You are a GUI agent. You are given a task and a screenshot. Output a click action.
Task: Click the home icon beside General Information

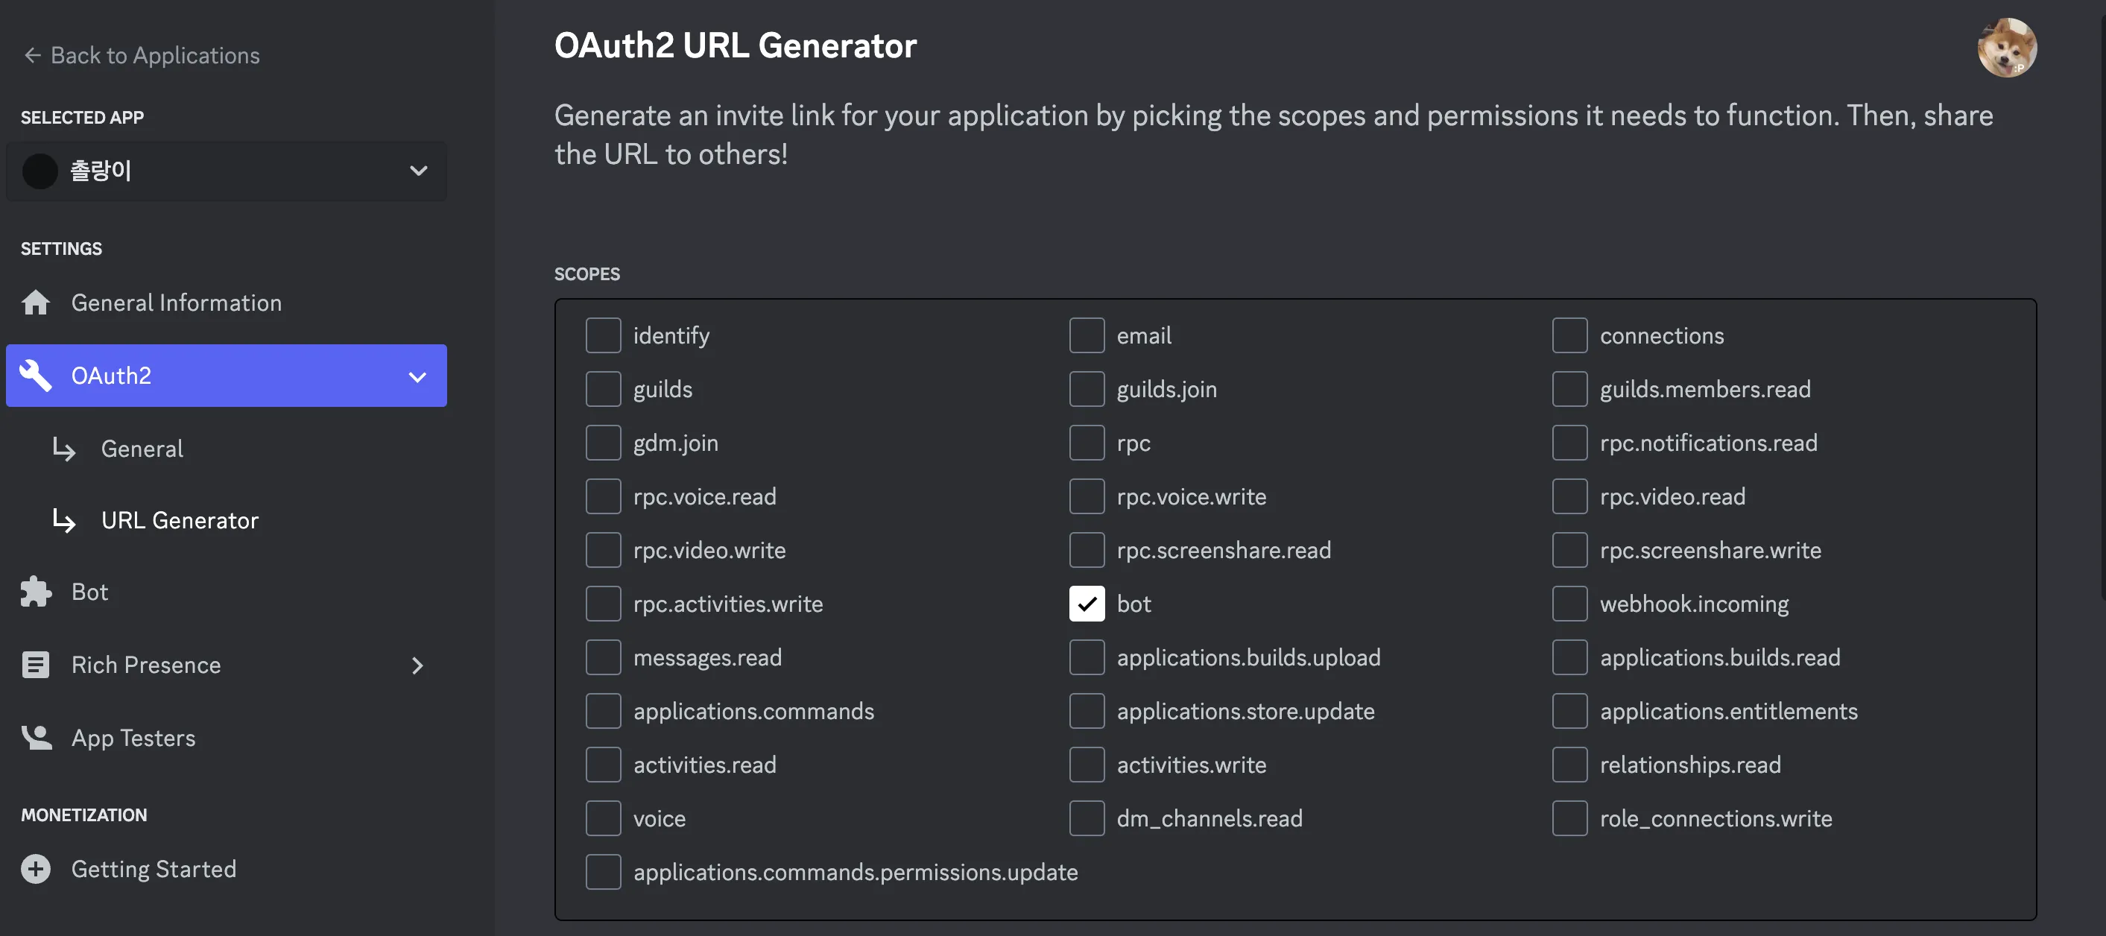tap(35, 303)
